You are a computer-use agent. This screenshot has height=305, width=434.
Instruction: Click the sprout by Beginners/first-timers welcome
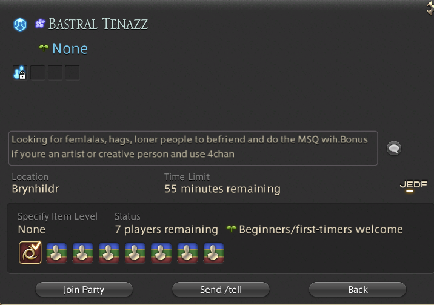(x=232, y=229)
